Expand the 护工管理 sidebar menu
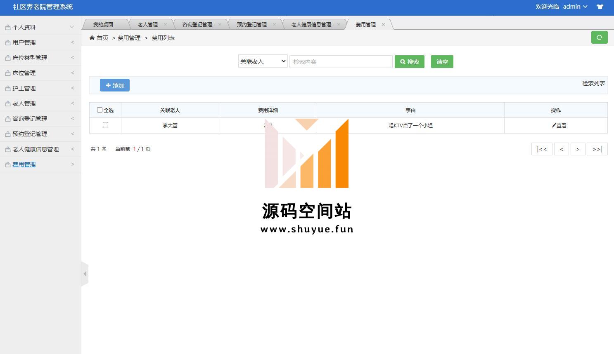The width and height of the screenshot is (614, 354). [40, 88]
